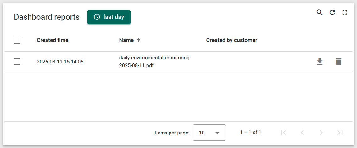This screenshot has width=357, height=148.
Task: Sort by Created time column
Action: coord(53,40)
